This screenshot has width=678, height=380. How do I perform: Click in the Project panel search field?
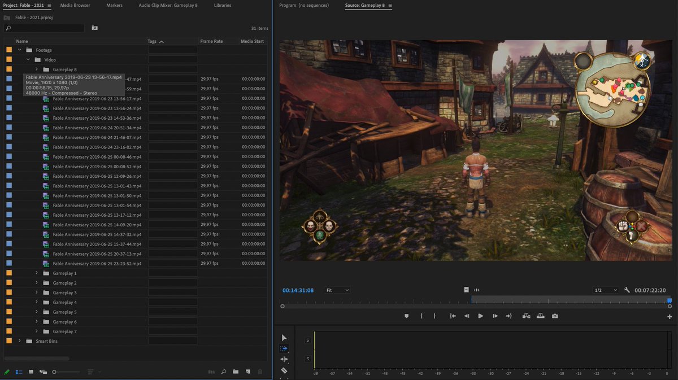pyautogui.click(x=44, y=28)
